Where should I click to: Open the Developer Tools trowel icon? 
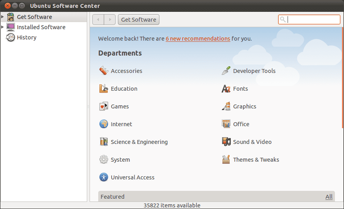tap(226, 71)
